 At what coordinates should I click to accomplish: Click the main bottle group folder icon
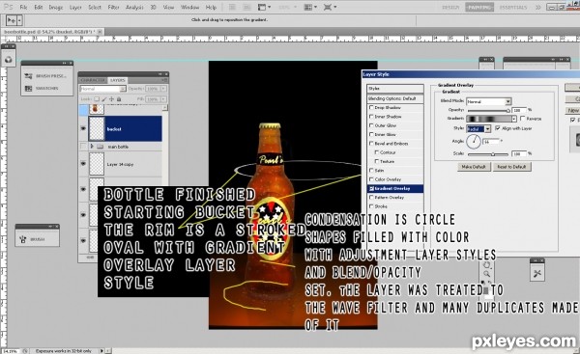[100, 147]
